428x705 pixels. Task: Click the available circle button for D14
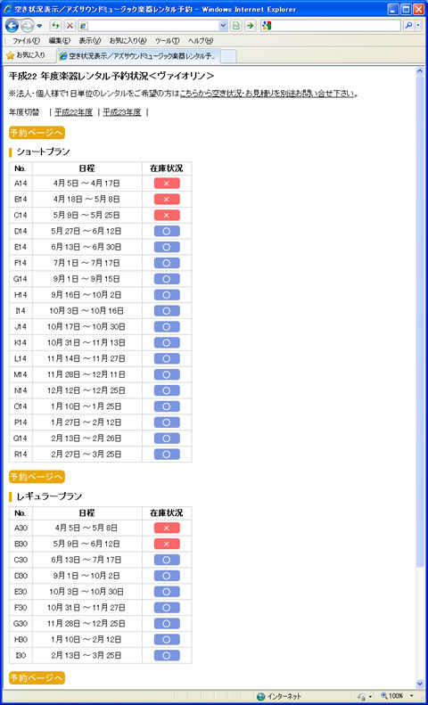point(167,231)
